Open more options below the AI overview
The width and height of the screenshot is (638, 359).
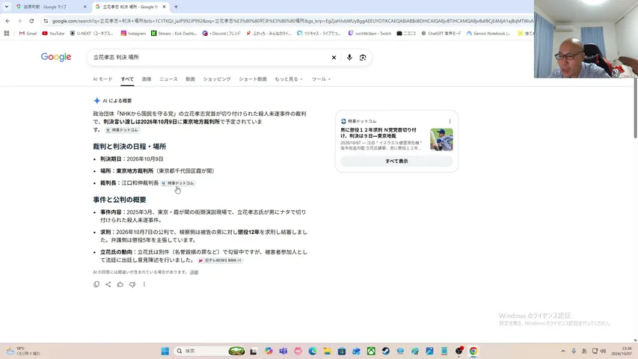point(144,284)
